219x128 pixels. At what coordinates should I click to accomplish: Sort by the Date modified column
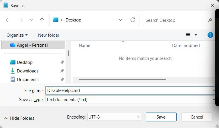186,46
